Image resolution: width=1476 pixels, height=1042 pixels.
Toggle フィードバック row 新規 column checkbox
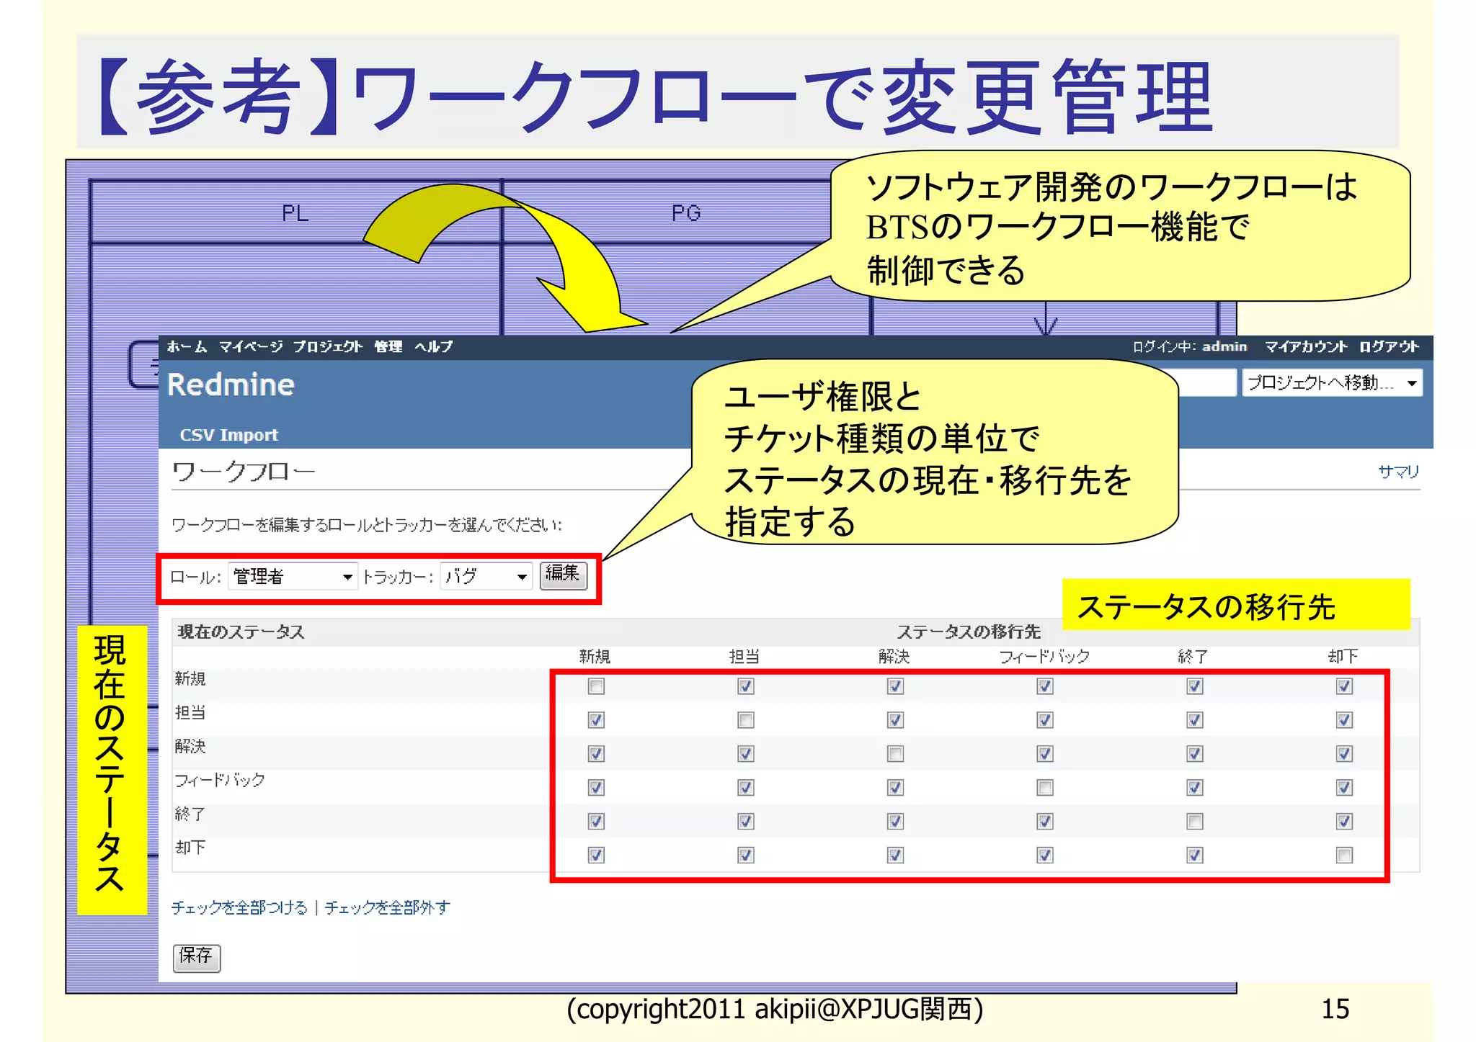point(596,788)
